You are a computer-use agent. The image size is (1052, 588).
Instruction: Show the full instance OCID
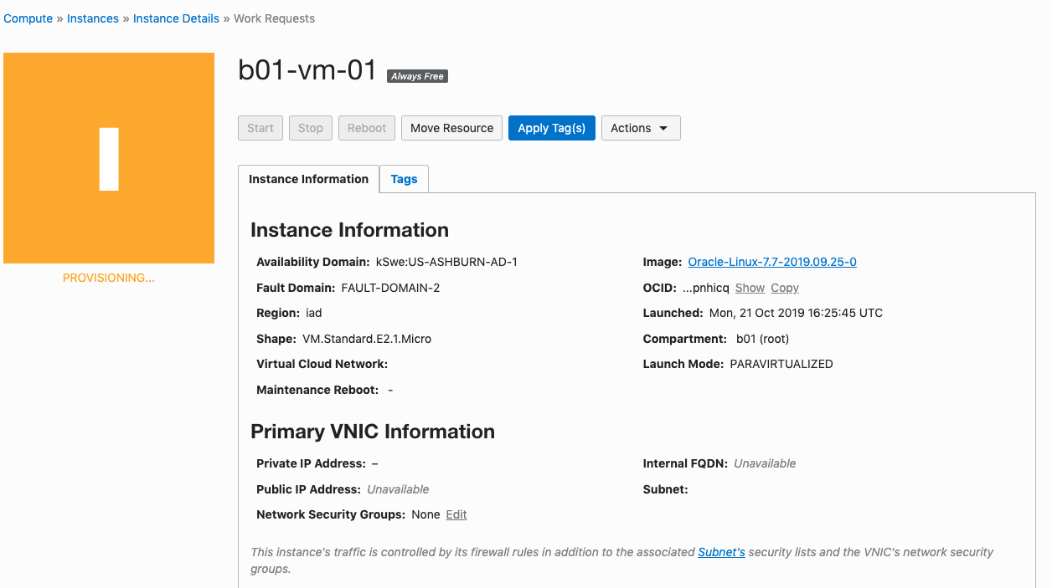(750, 287)
